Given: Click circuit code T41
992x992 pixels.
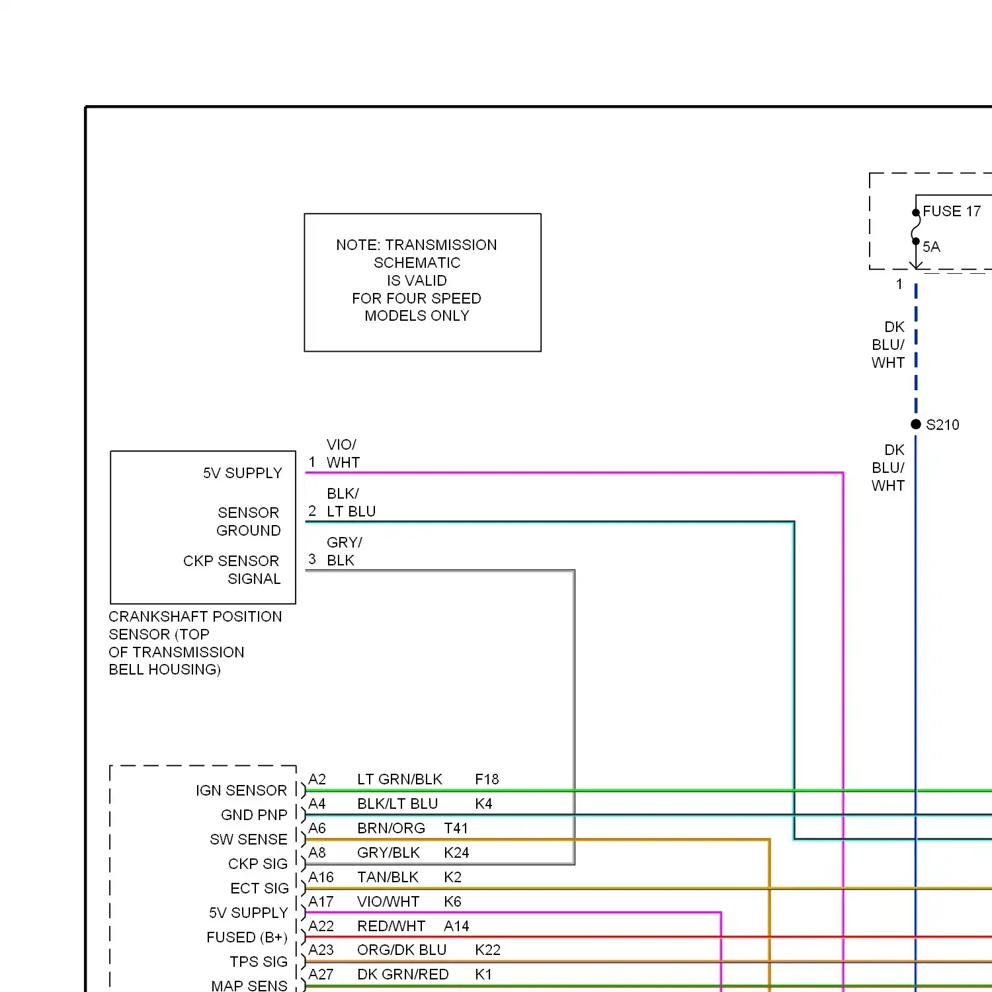Looking at the screenshot, I should tap(456, 828).
